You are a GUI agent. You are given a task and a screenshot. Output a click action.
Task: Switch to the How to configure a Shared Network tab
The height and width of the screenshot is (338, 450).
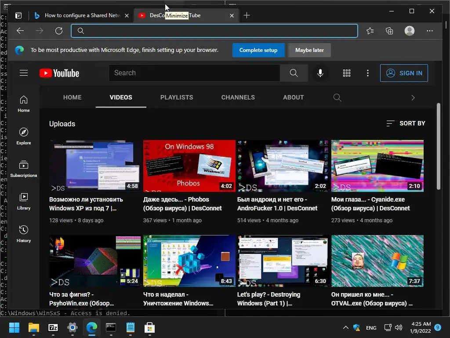82,15
